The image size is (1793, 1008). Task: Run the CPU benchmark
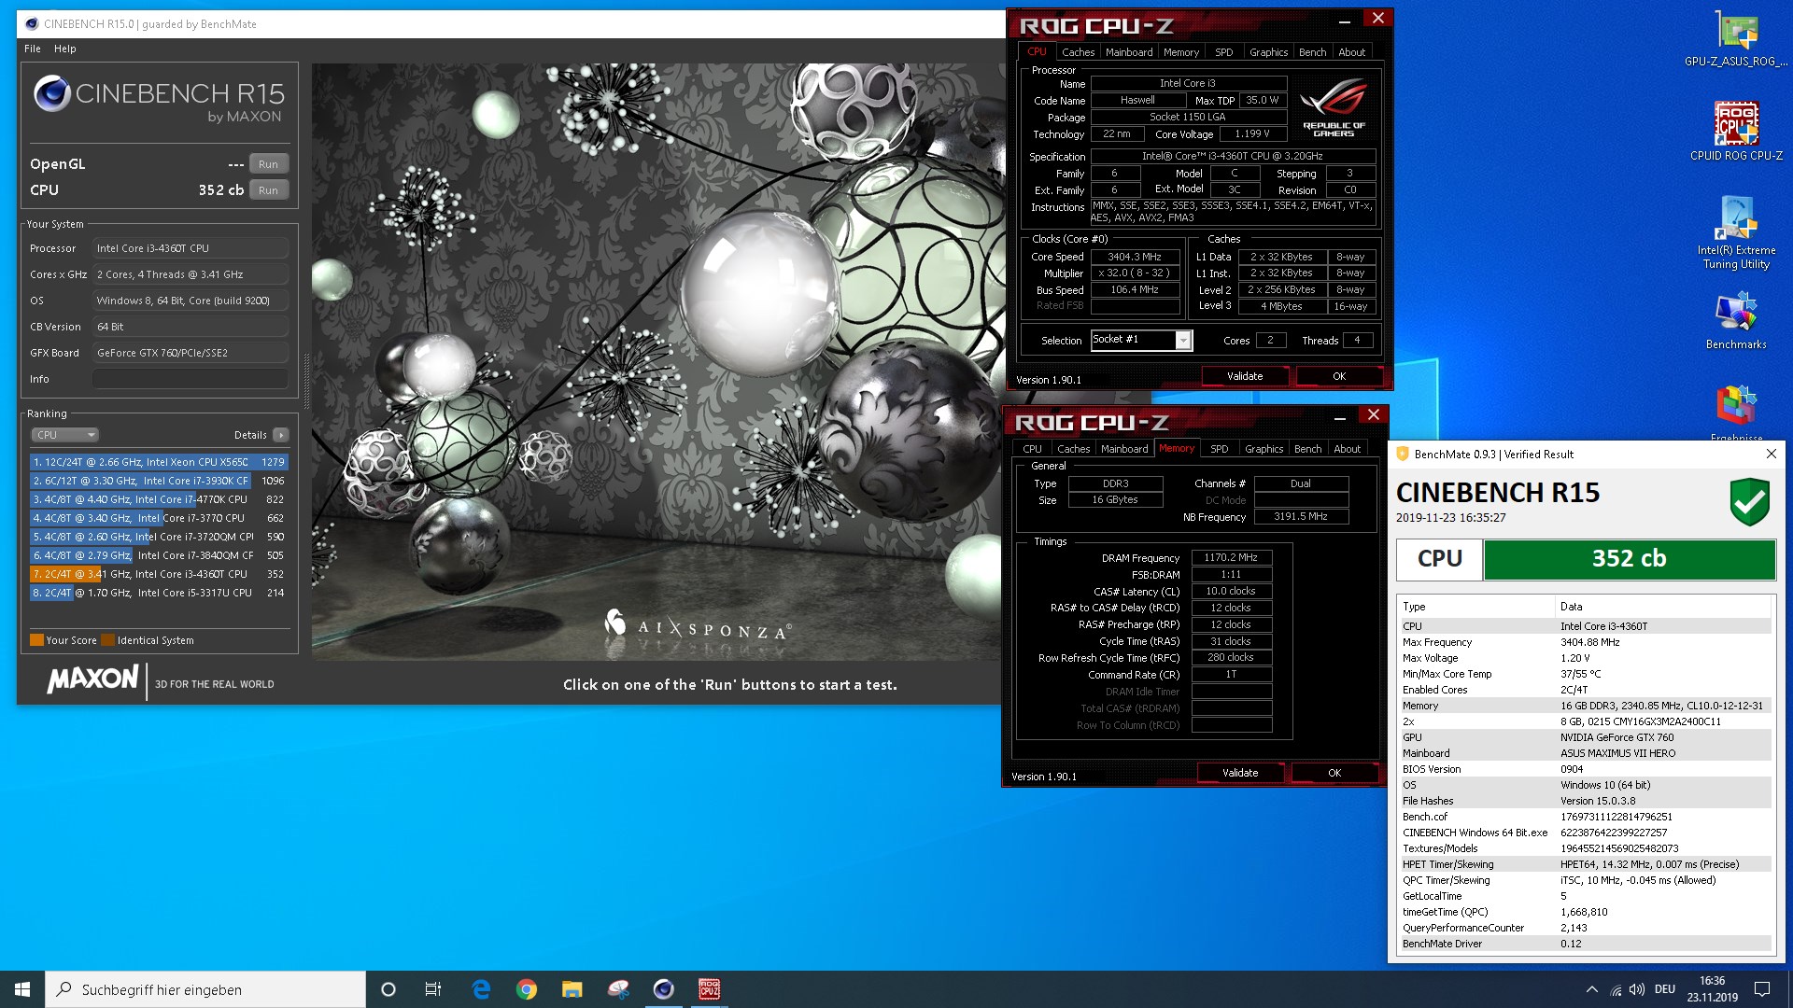point(268,190)
